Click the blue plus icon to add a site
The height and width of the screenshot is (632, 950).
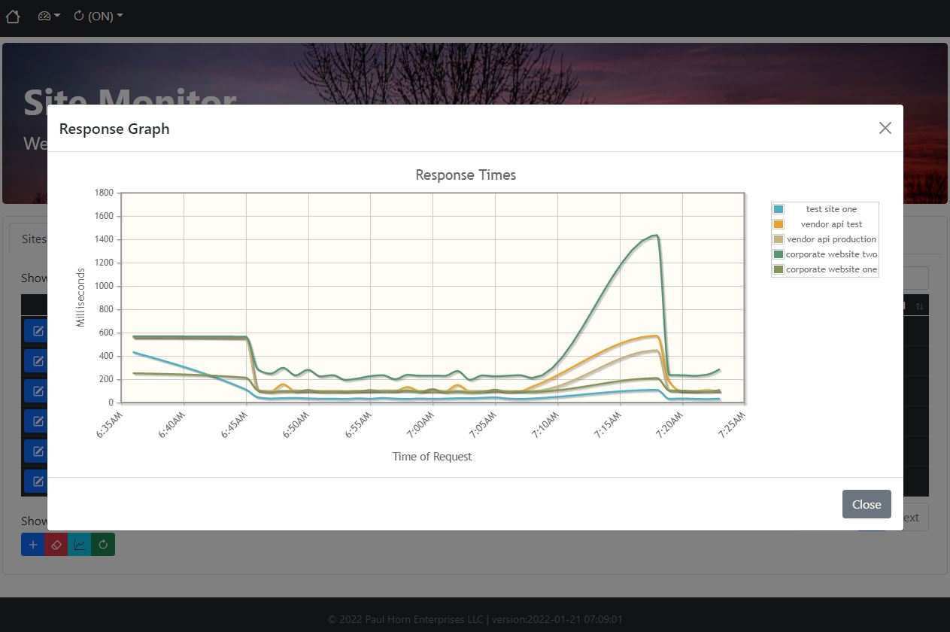click(x=32, y=544)
